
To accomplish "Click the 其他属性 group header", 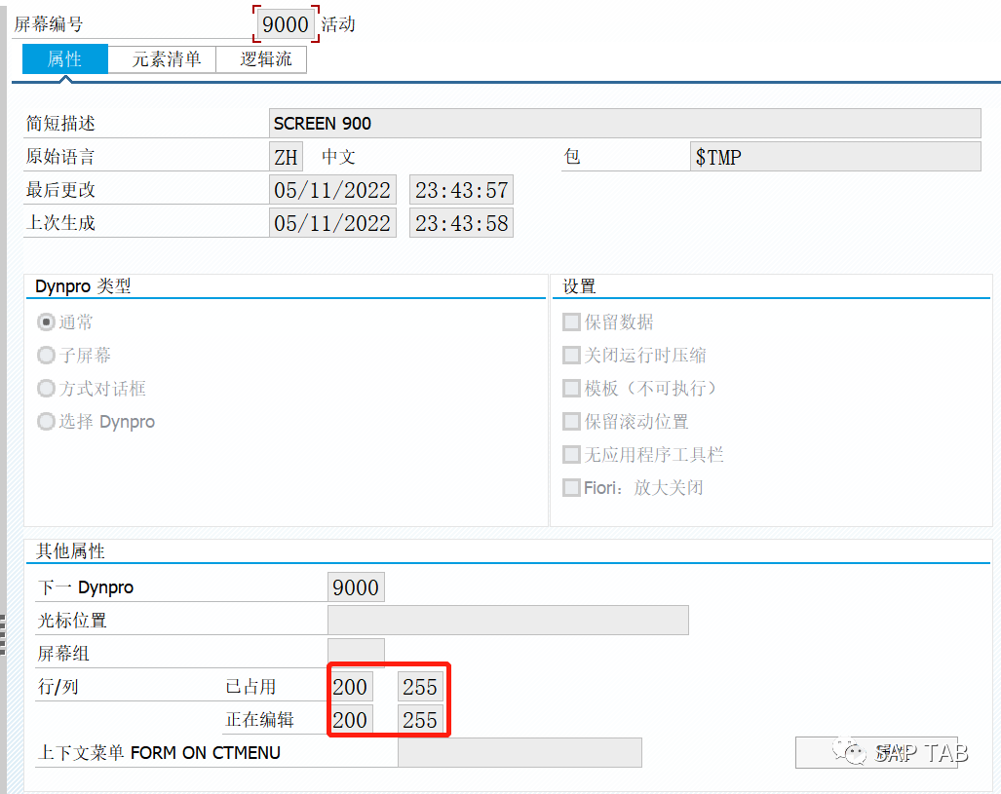I will pyautogui.click(x=70, y=550).
